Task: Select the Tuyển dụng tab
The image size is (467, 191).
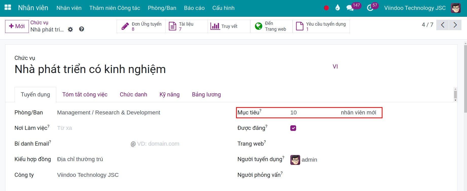Action: (35, 95)
